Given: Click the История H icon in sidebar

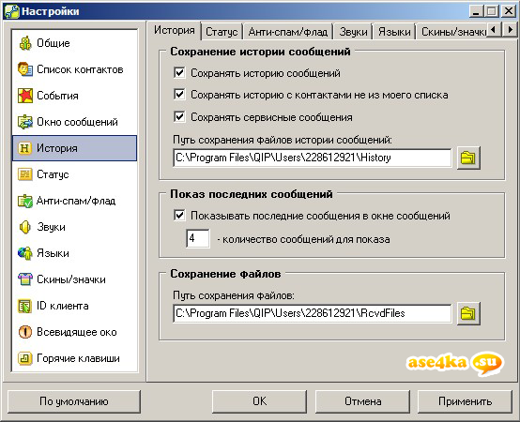Looking at the screenshot, I should (25, 148).
